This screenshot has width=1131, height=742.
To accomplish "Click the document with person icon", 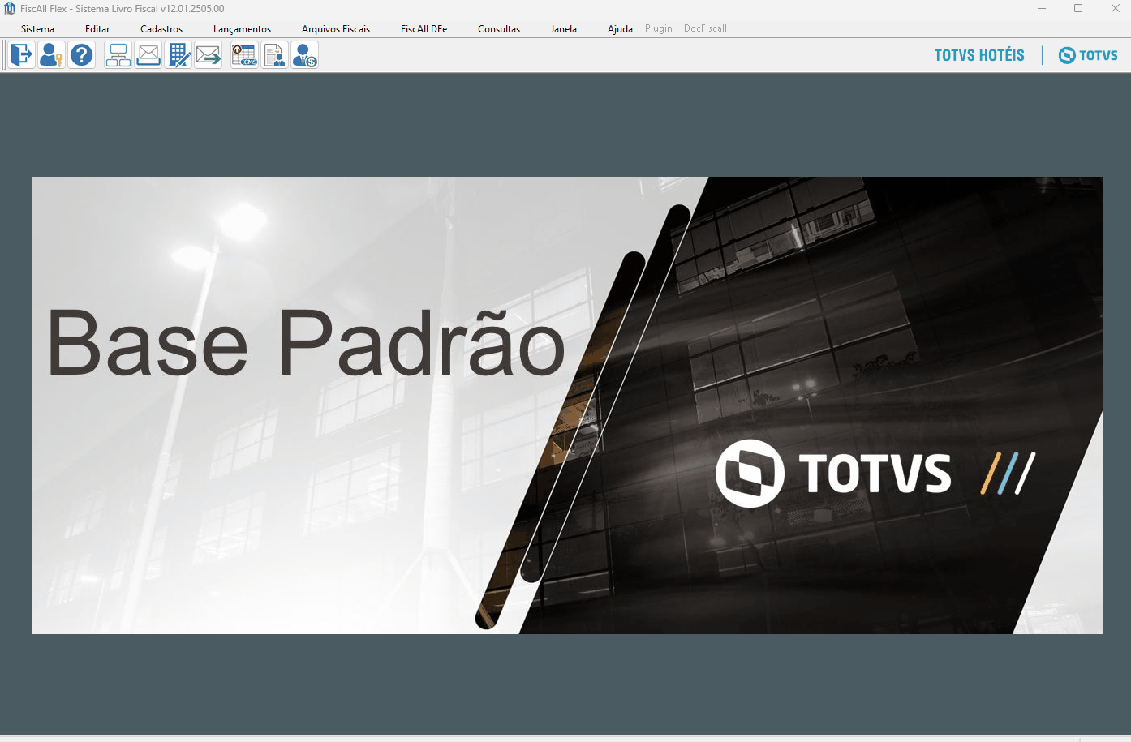I will [275, 55].
